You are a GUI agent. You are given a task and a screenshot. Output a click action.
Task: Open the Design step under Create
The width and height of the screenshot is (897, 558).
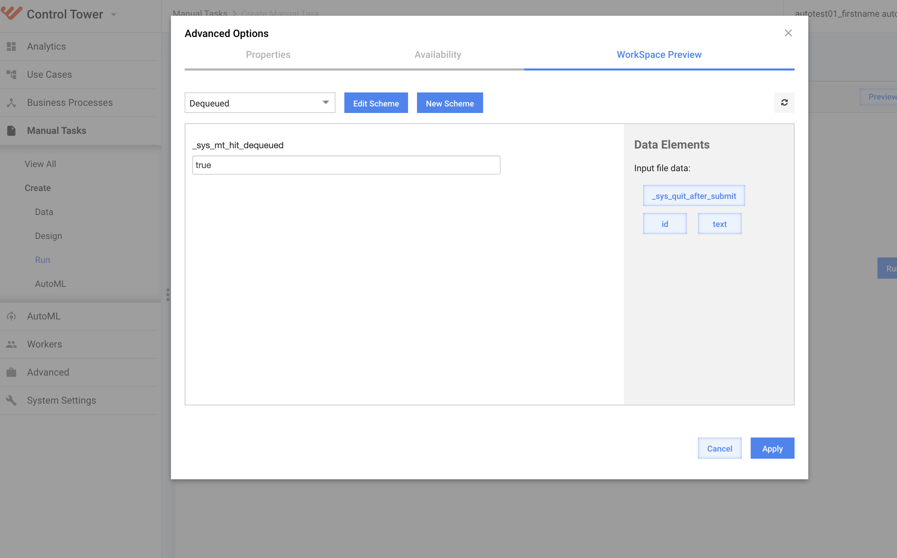tap(48, 236)
